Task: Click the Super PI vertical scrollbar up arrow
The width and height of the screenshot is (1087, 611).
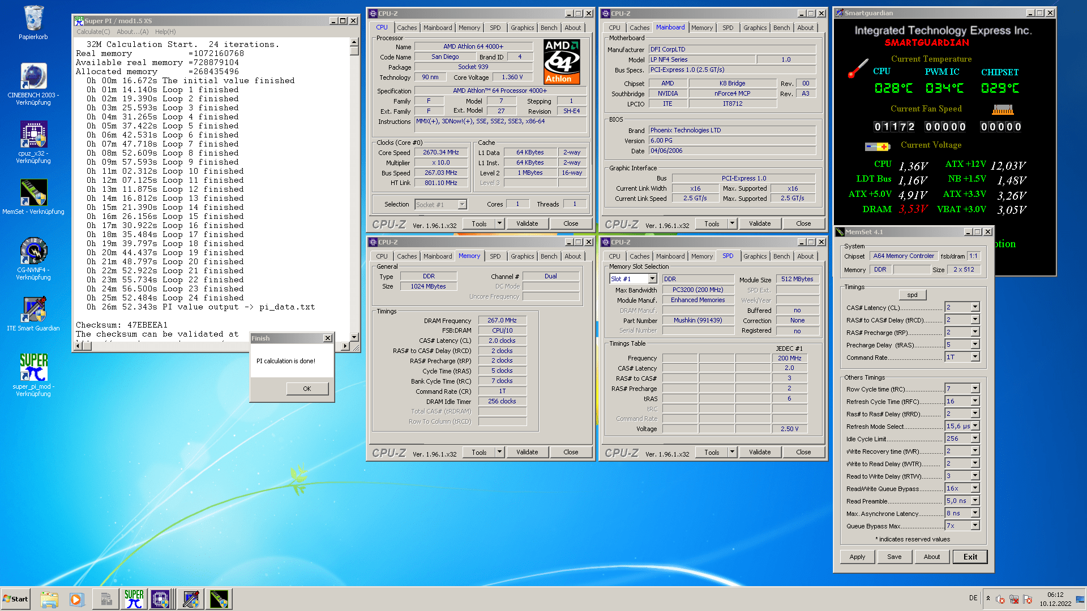Action: 354,42
